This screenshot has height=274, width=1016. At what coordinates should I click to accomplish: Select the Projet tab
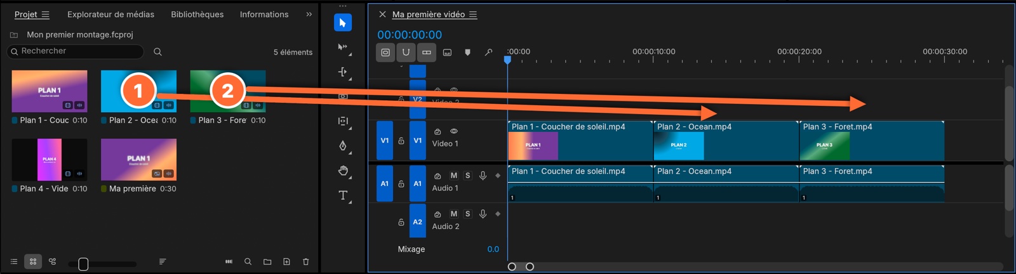[26, 15]
